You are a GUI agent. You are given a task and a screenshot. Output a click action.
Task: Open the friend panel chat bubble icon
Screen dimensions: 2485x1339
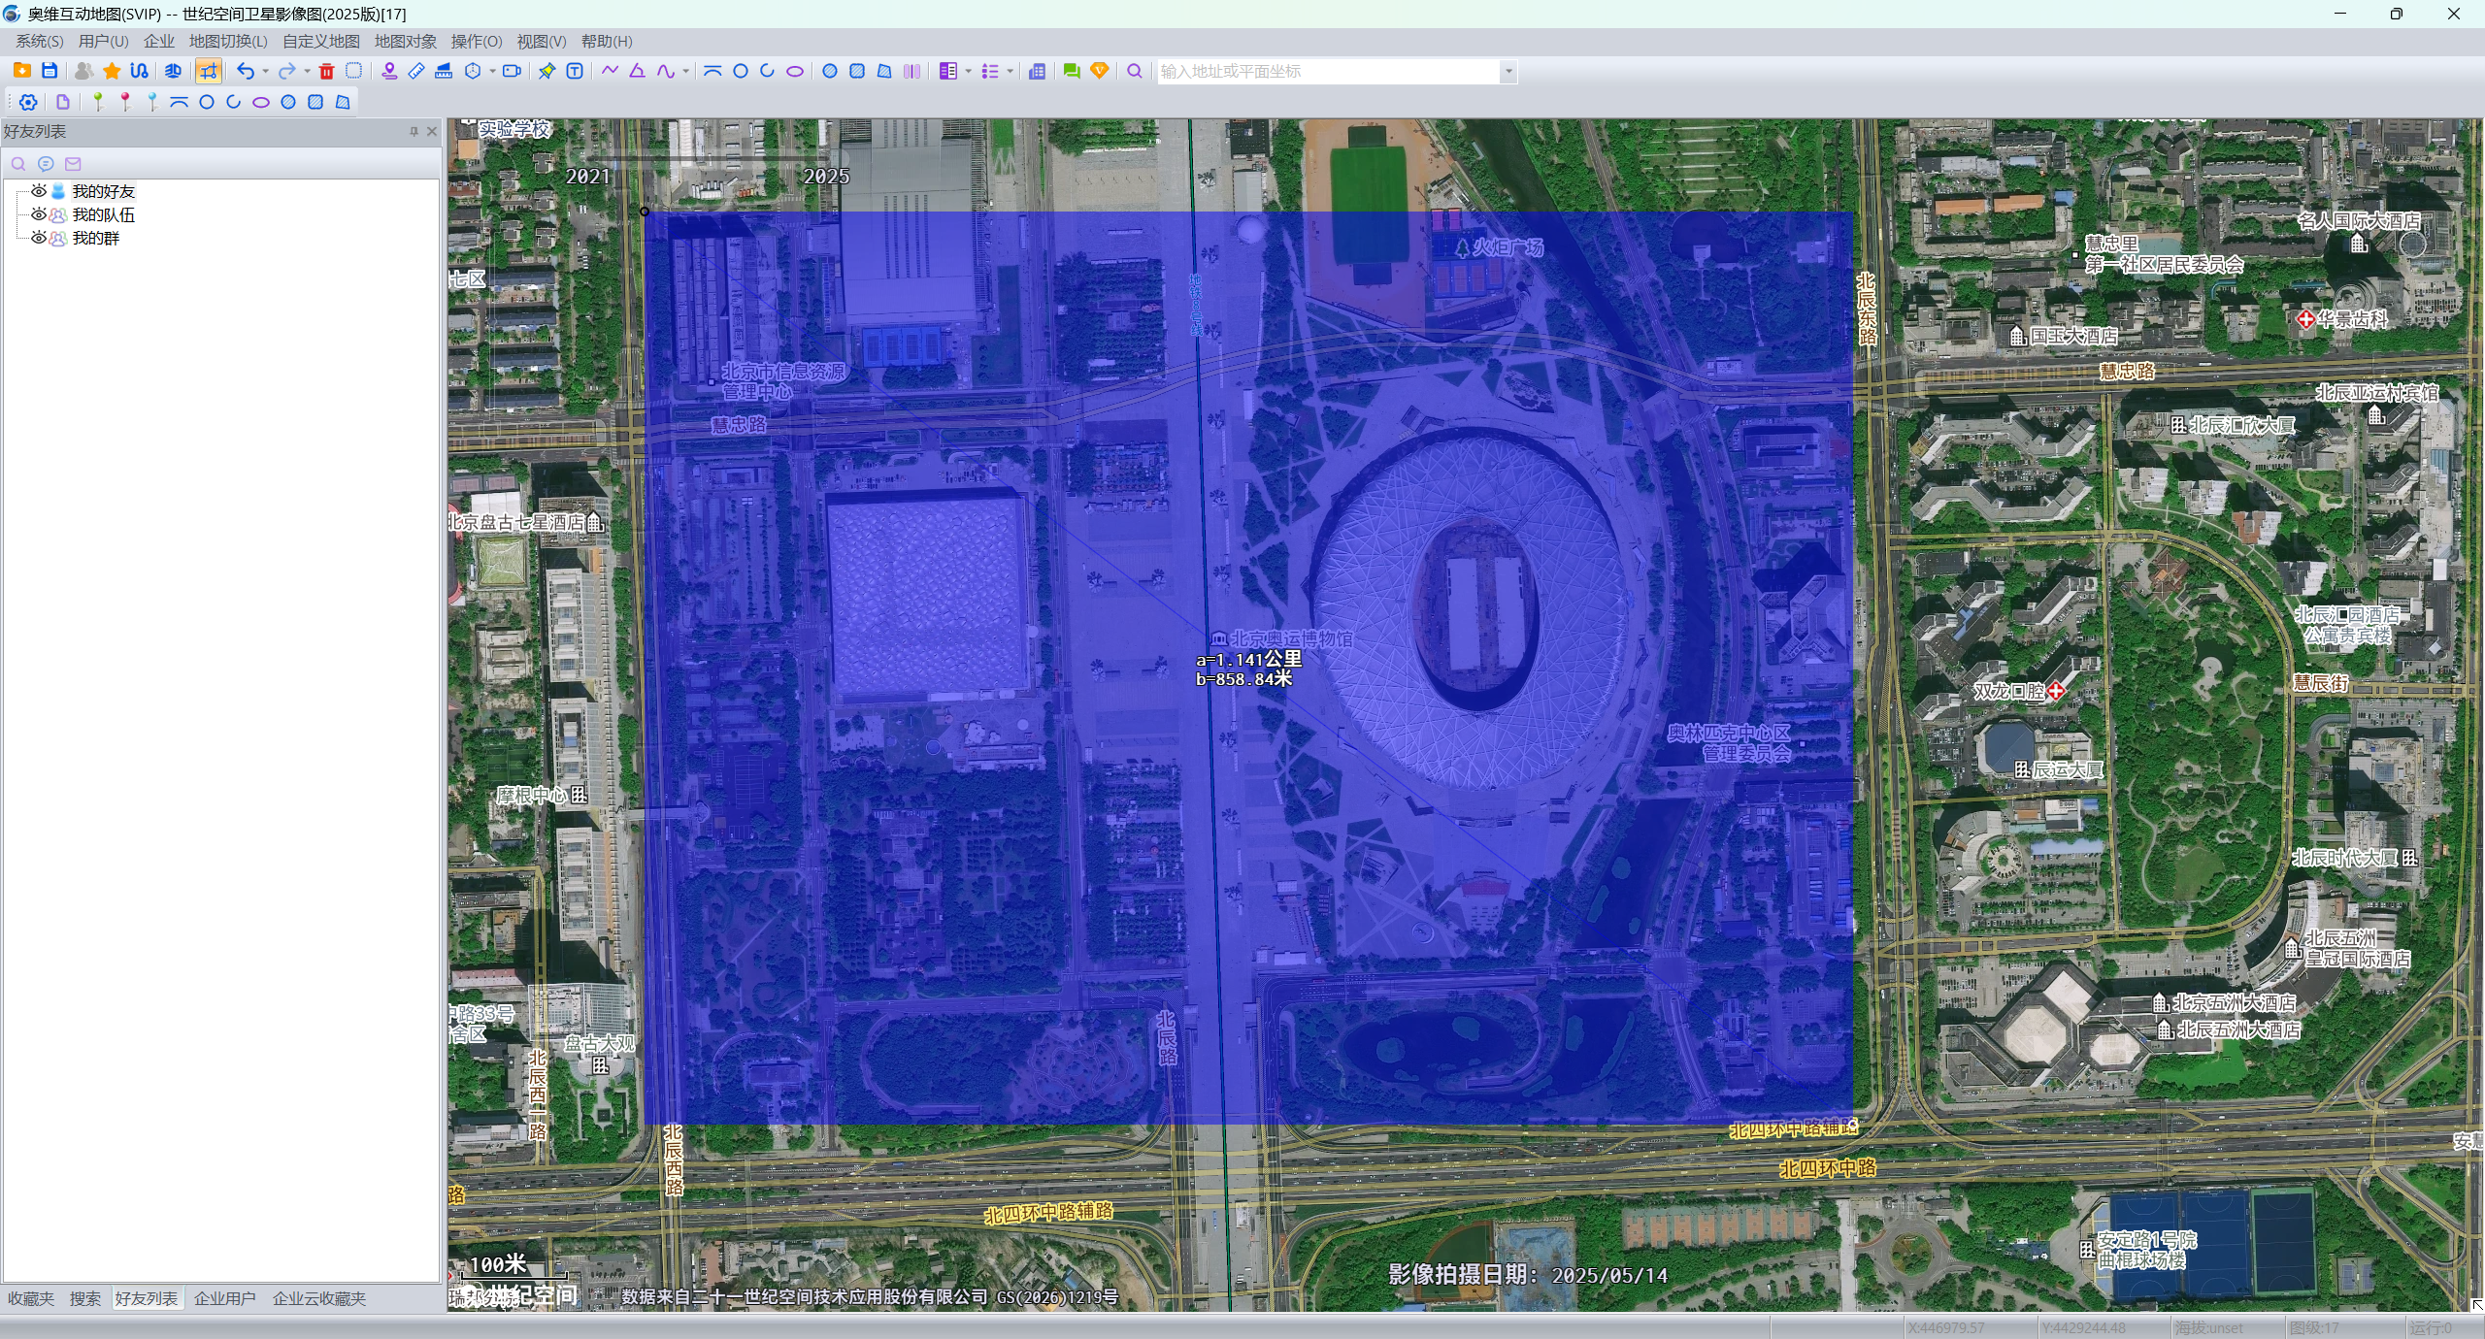(x=46, y=164)
